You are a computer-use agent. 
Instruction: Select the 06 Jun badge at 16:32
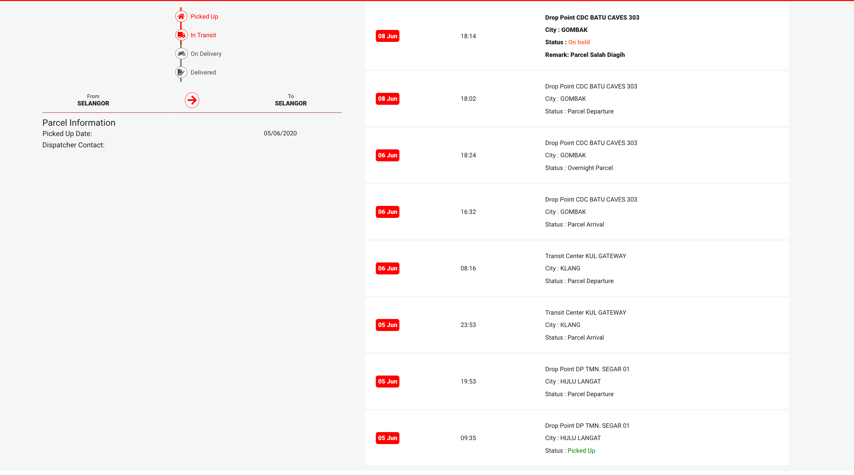387,212
